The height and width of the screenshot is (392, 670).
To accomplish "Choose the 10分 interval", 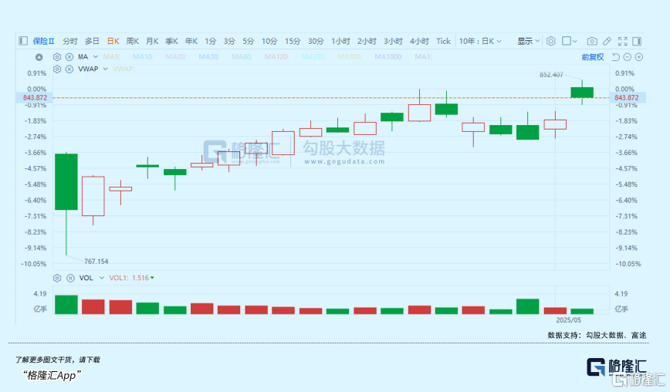I will (x=269, y=41).
